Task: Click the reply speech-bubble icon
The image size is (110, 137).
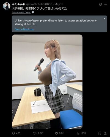Action: 13,133
